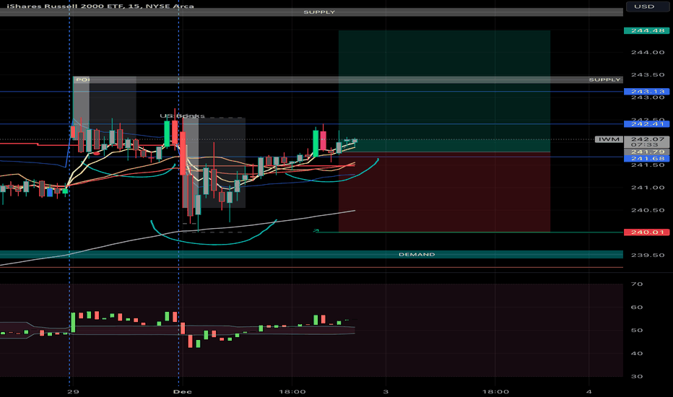The width and height of the screenshot is (673, 397).
Task: Click the POI box label
Action: coord(82,80)
